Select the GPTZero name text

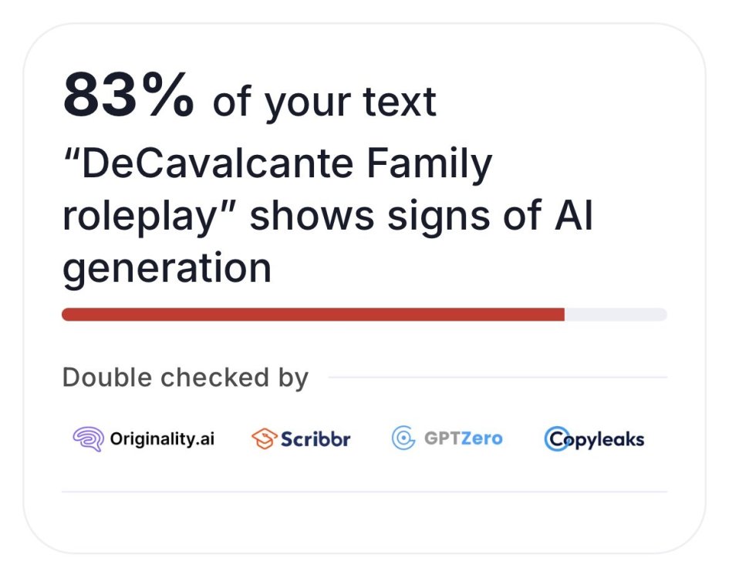463,439
